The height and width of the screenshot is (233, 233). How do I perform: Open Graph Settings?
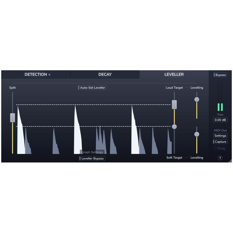(x=92, y=152)
